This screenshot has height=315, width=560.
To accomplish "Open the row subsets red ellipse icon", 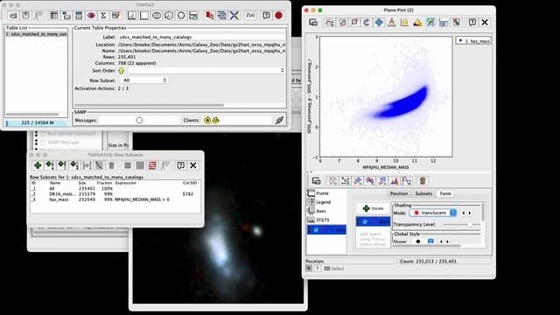I will [91, 16].
